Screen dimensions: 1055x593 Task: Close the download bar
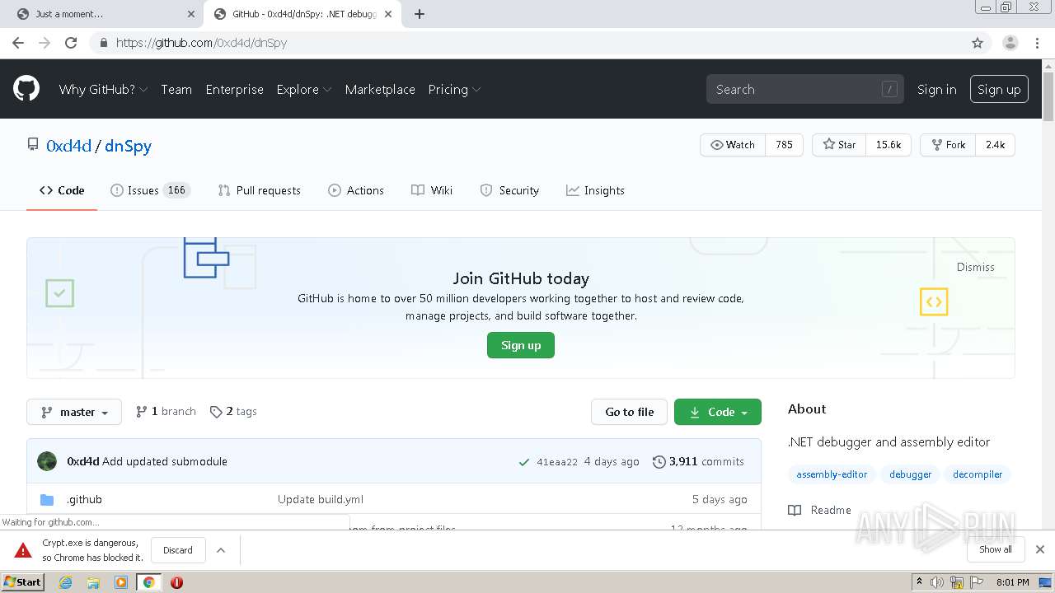pos(1040,549)
